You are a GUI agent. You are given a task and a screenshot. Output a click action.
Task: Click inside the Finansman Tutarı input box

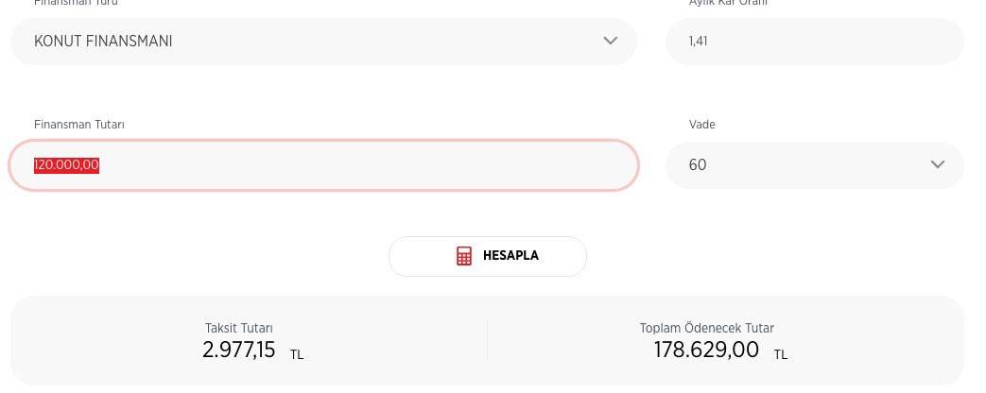(324, 164)
